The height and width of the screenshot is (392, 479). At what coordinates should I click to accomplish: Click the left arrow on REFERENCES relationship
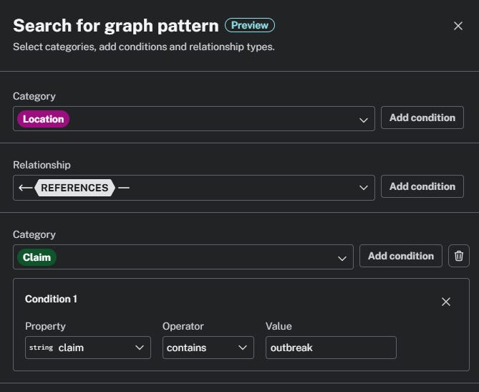click(x=26, y=188)
